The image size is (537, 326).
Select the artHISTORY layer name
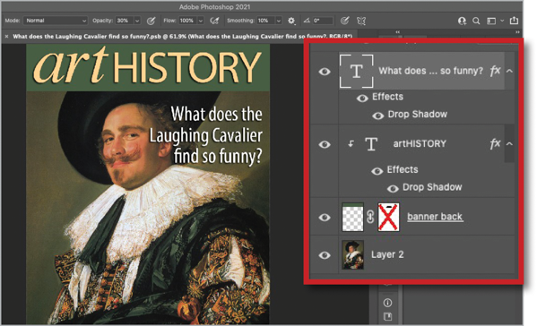420,143
